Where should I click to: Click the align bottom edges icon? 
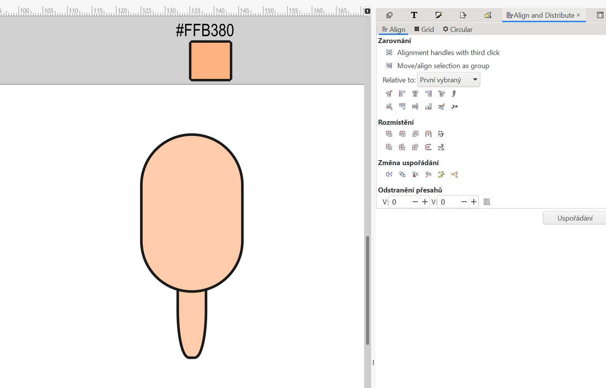tap(428, 107)
